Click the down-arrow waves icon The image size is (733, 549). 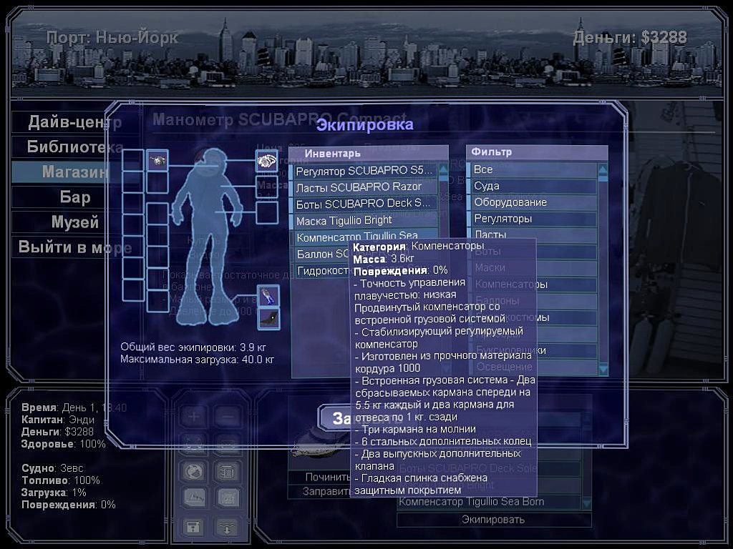click(228, 528)
